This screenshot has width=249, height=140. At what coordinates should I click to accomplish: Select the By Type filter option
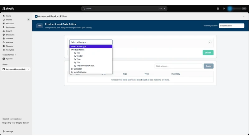(77, 59)
